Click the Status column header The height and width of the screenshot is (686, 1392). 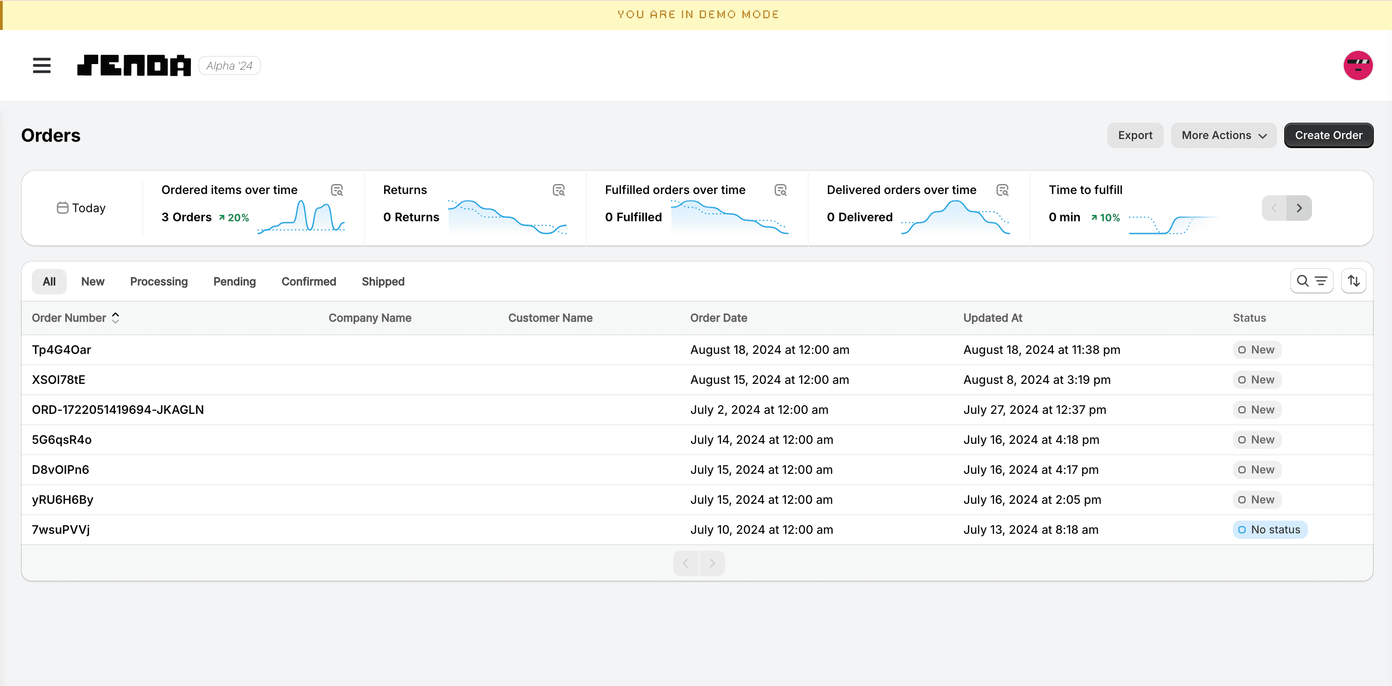[x=1249, y=318]
